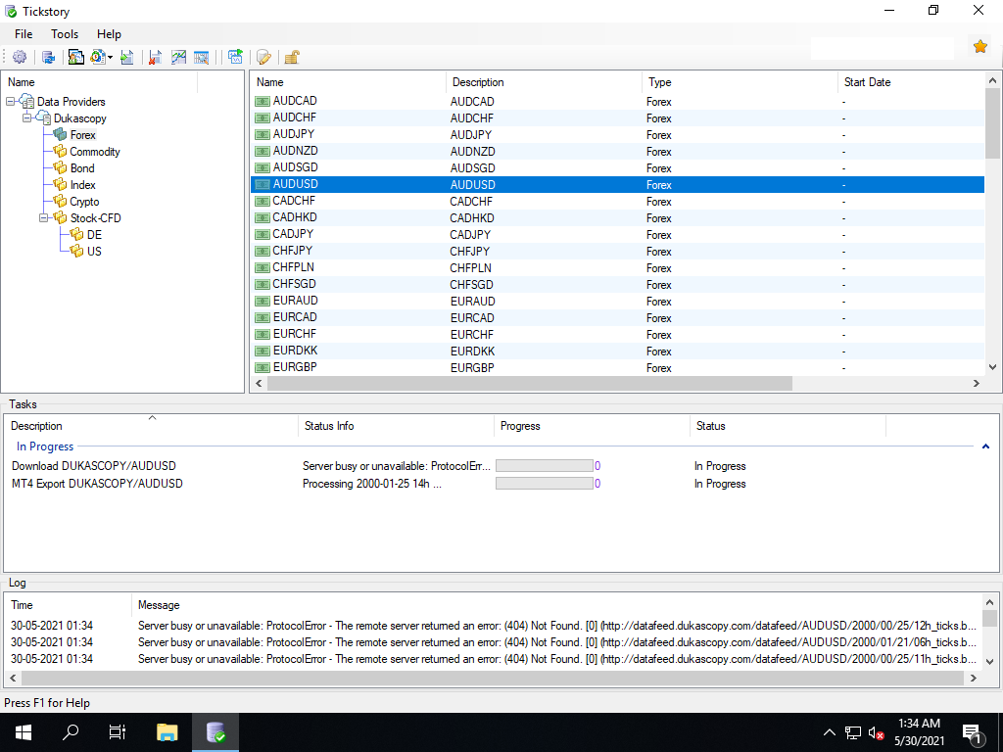The image size is (1003, 752).
Task: Click log panel horizontal scrollbar
Action: pyautogui.click(x=493, y=678)
